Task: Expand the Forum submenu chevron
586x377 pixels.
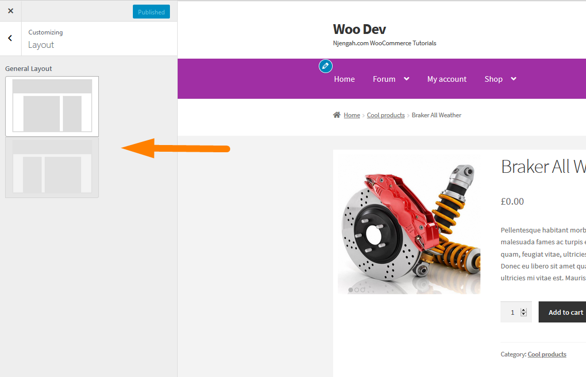Action: point(407,79)
